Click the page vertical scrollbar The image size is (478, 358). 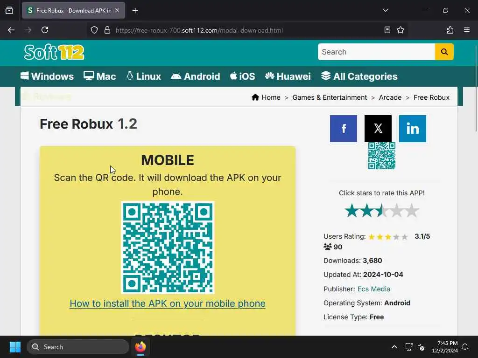click(476, 88)
